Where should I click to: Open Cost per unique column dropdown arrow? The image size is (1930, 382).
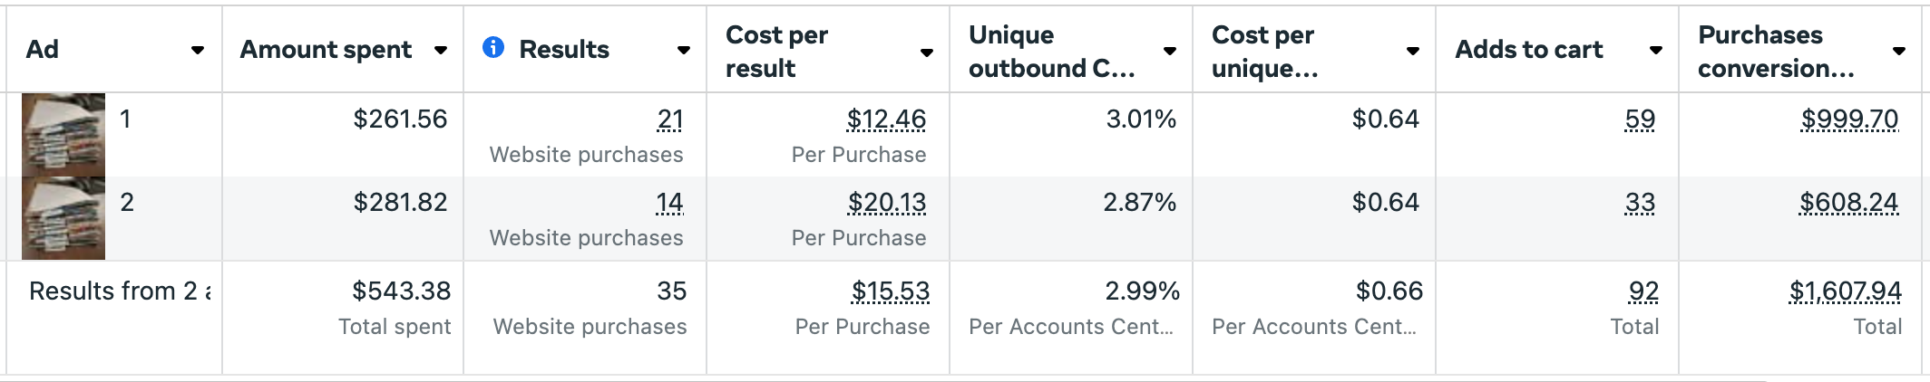[x=1413, y=52]
